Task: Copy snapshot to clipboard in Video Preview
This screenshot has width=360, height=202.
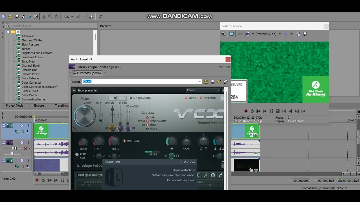Action: [x=298, y=34]
